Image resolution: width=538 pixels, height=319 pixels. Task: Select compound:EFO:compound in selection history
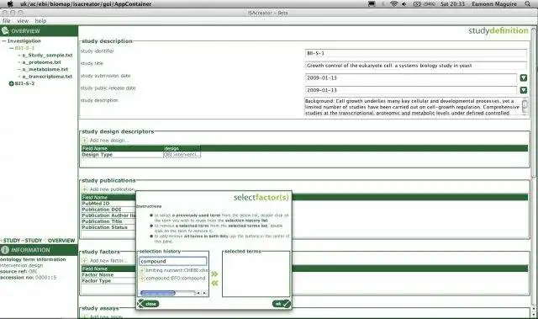(176, 278)
